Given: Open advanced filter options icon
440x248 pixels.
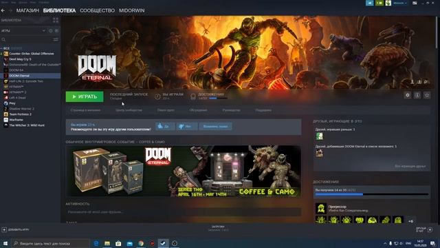Looking at the screenshot, I should (x=56, y=40).
